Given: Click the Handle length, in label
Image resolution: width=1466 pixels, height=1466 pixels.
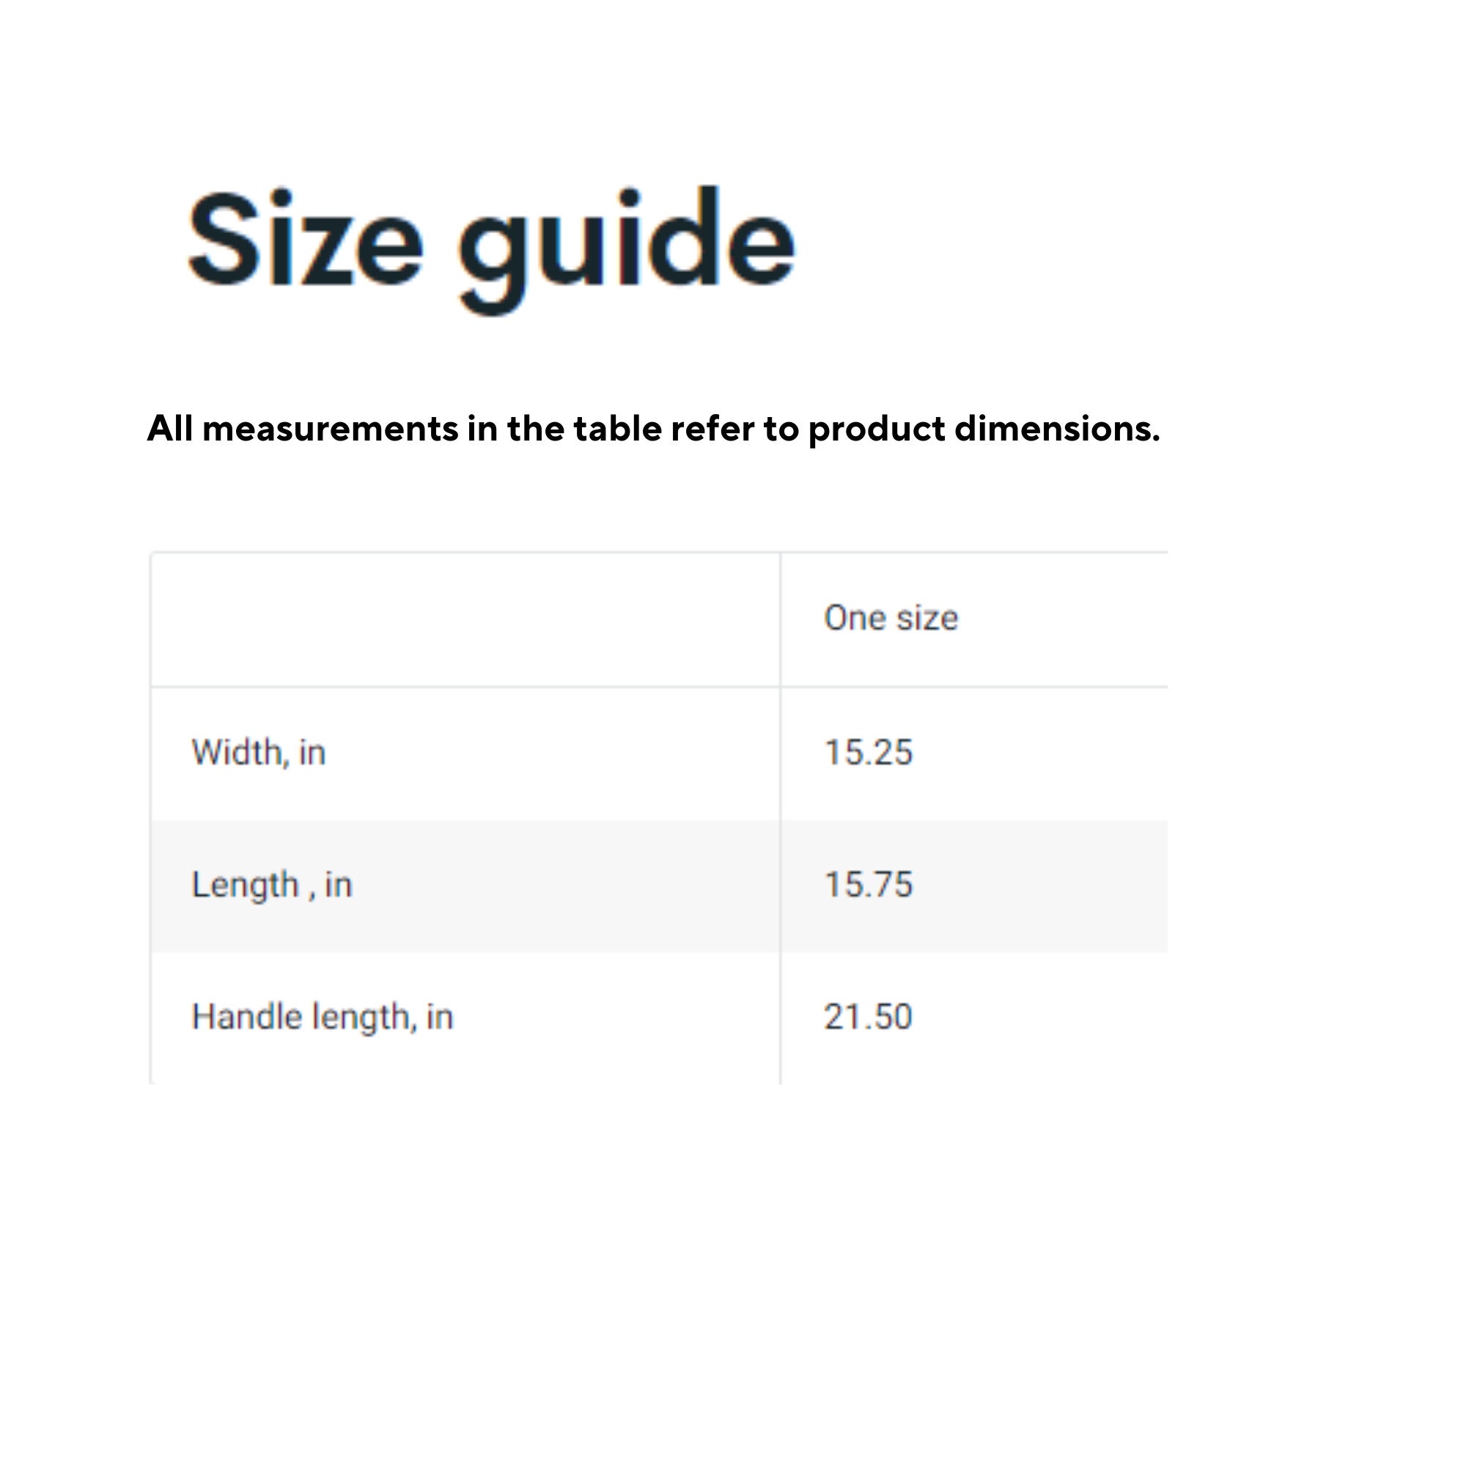Looking at the screenshot, I should click(x=323, y=1017).
